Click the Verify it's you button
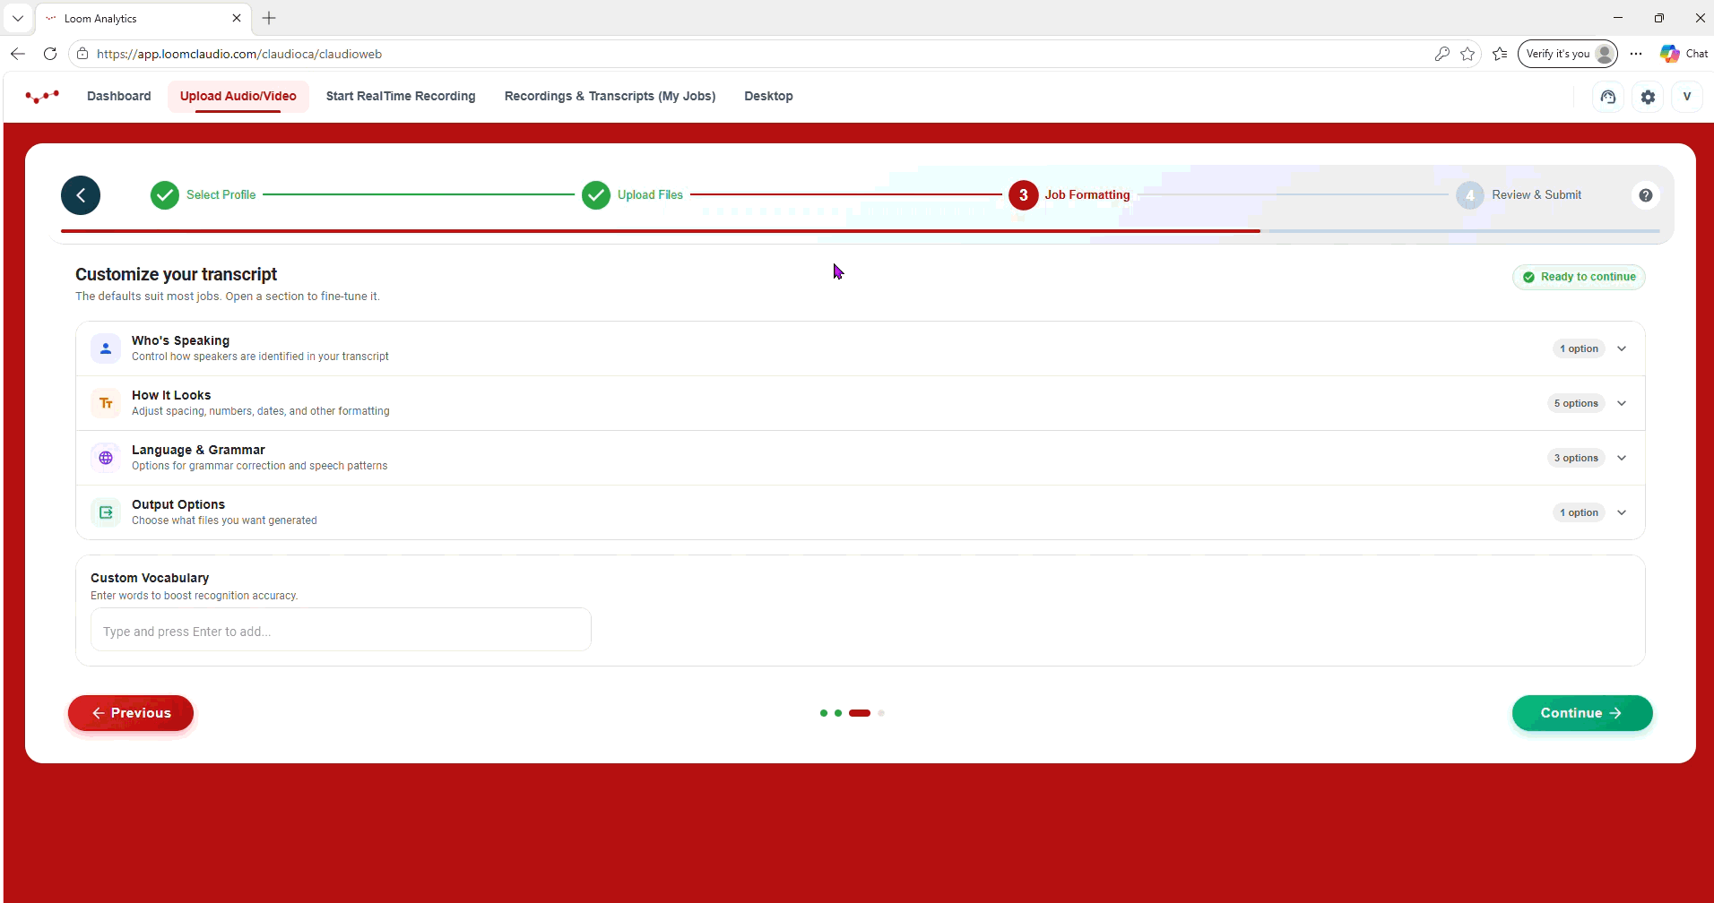 click(1568, 54)
